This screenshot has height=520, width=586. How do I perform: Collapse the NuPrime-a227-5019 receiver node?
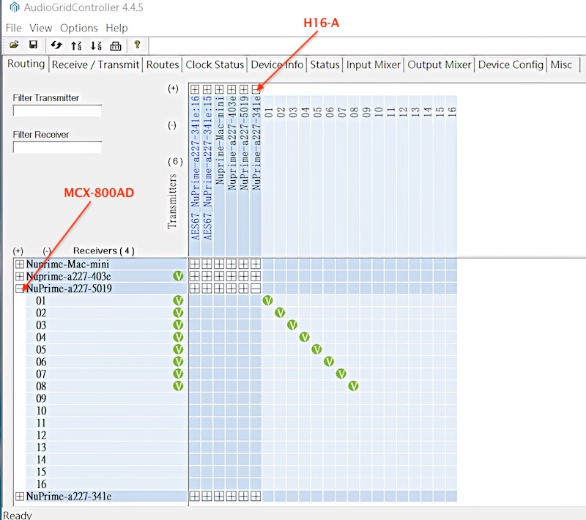pyautogui.click(x=20, y=289)
